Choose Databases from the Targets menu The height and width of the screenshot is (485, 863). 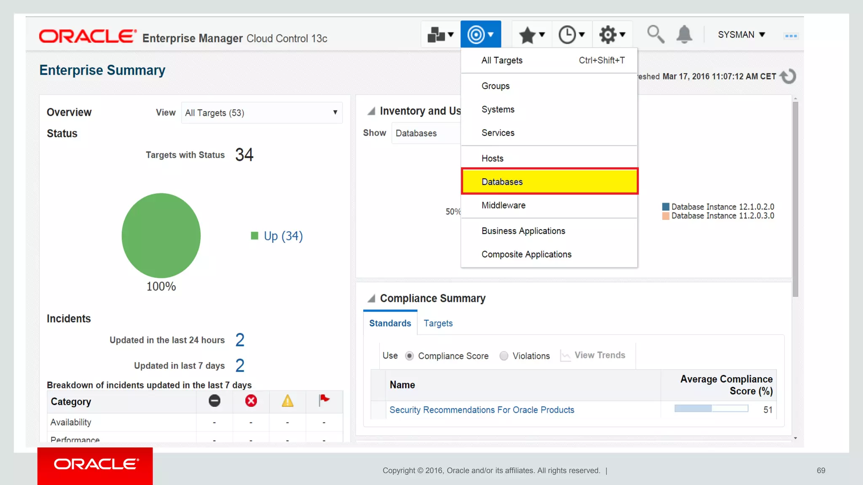(502, 182)
